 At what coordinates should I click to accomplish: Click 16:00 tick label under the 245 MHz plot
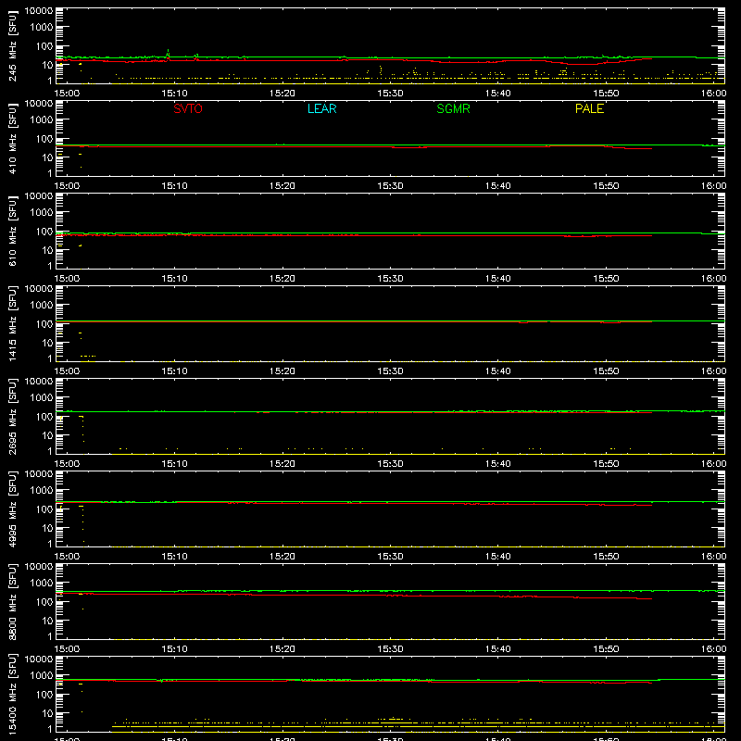click(x=713, y=94)
